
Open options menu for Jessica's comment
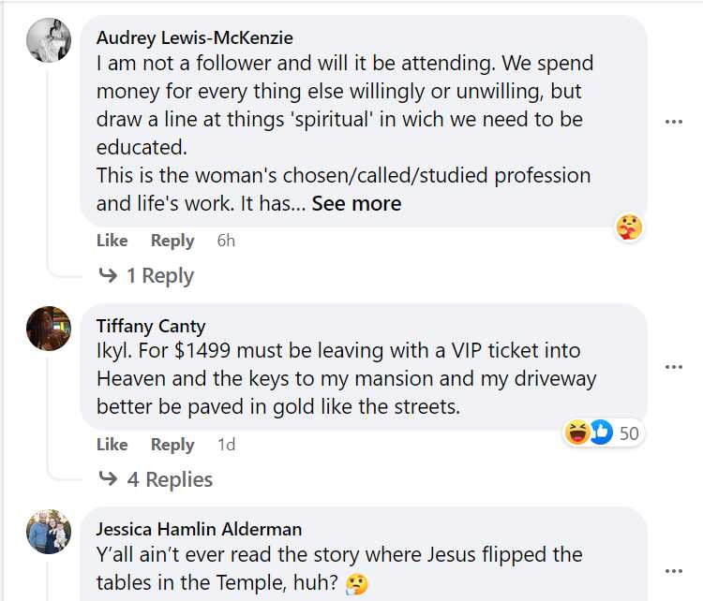(673, 570)
